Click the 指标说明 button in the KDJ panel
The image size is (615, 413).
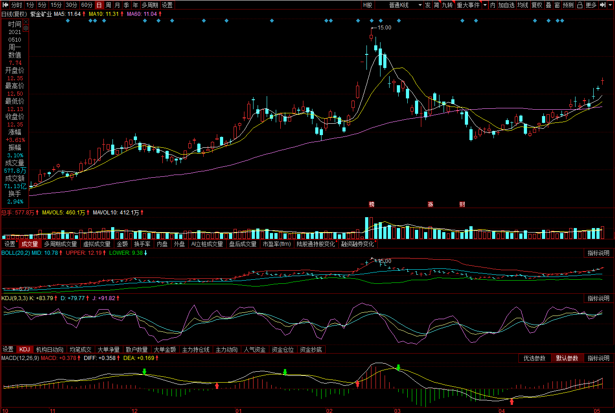coord(599,298)
